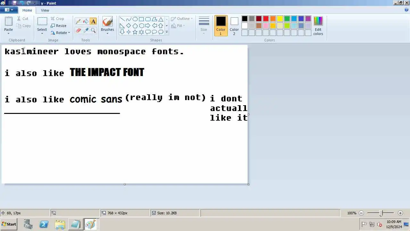Click the Crop button
This screenshot has width=410, height=231.
[57, 19]
